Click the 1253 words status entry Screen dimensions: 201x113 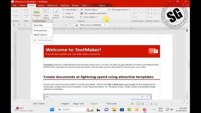(111, 104)
